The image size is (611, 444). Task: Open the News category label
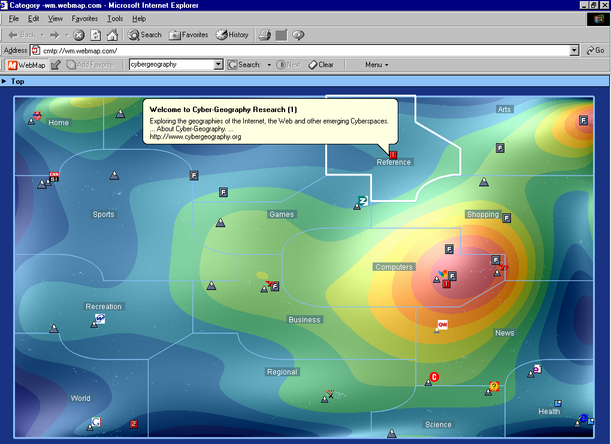[504, 333]
